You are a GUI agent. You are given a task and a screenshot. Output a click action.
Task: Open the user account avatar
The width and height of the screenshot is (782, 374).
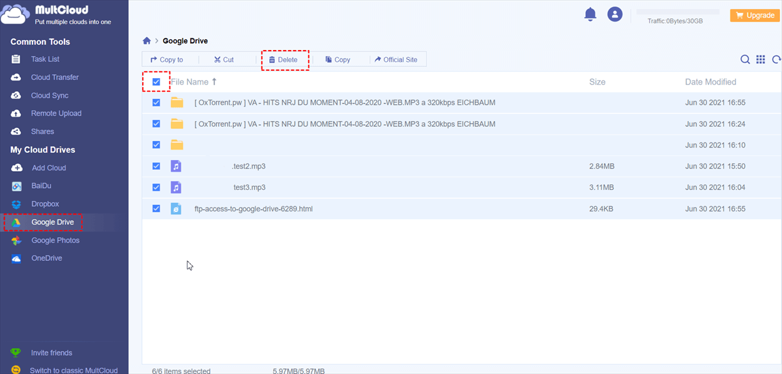tap(615, 14)
